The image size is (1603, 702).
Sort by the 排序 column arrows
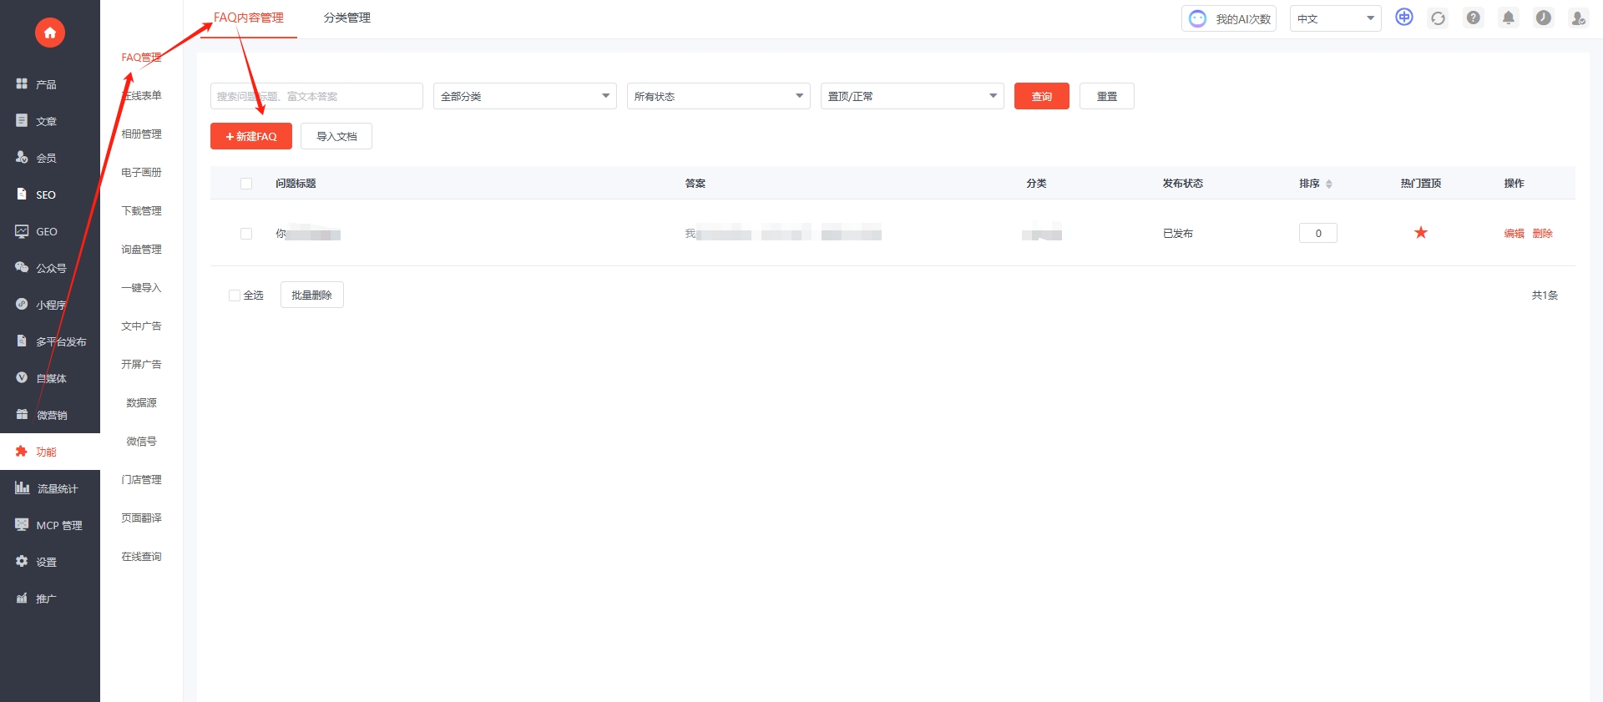pyautogui.click(x=1329, y=184)
